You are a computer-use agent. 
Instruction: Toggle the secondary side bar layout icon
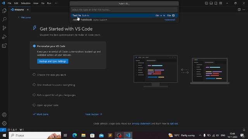(216, 3)
